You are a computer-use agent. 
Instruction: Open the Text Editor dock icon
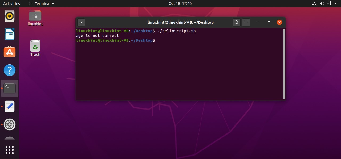[x=10, y=106]
